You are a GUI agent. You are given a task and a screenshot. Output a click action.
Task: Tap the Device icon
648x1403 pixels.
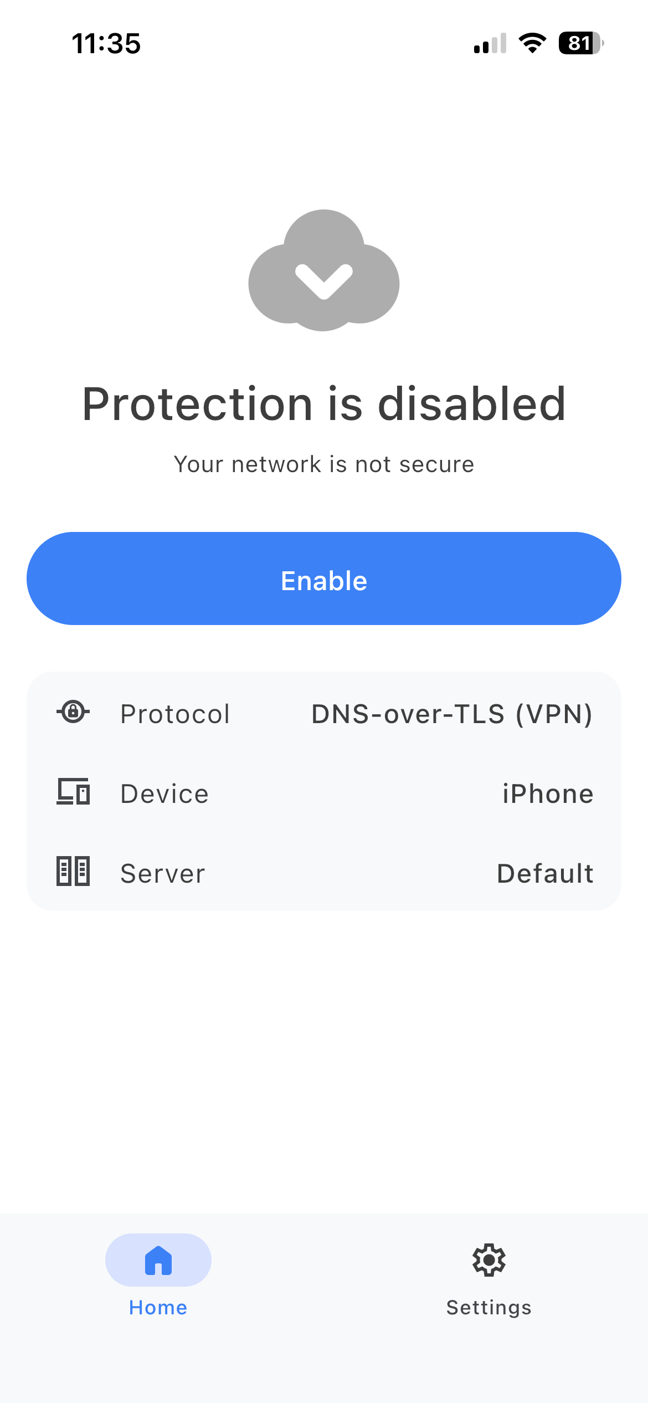(x=73, y=792)
